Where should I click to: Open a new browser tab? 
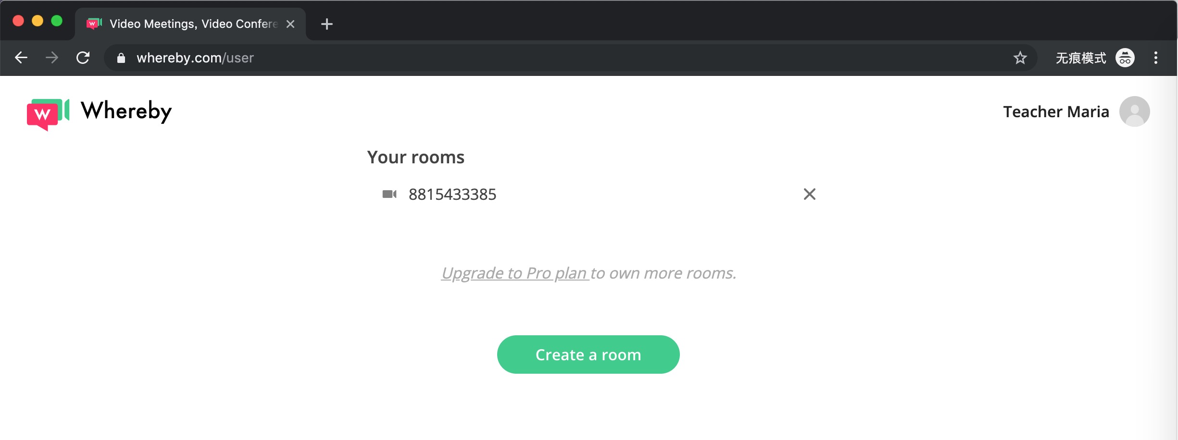coord(326,24)
